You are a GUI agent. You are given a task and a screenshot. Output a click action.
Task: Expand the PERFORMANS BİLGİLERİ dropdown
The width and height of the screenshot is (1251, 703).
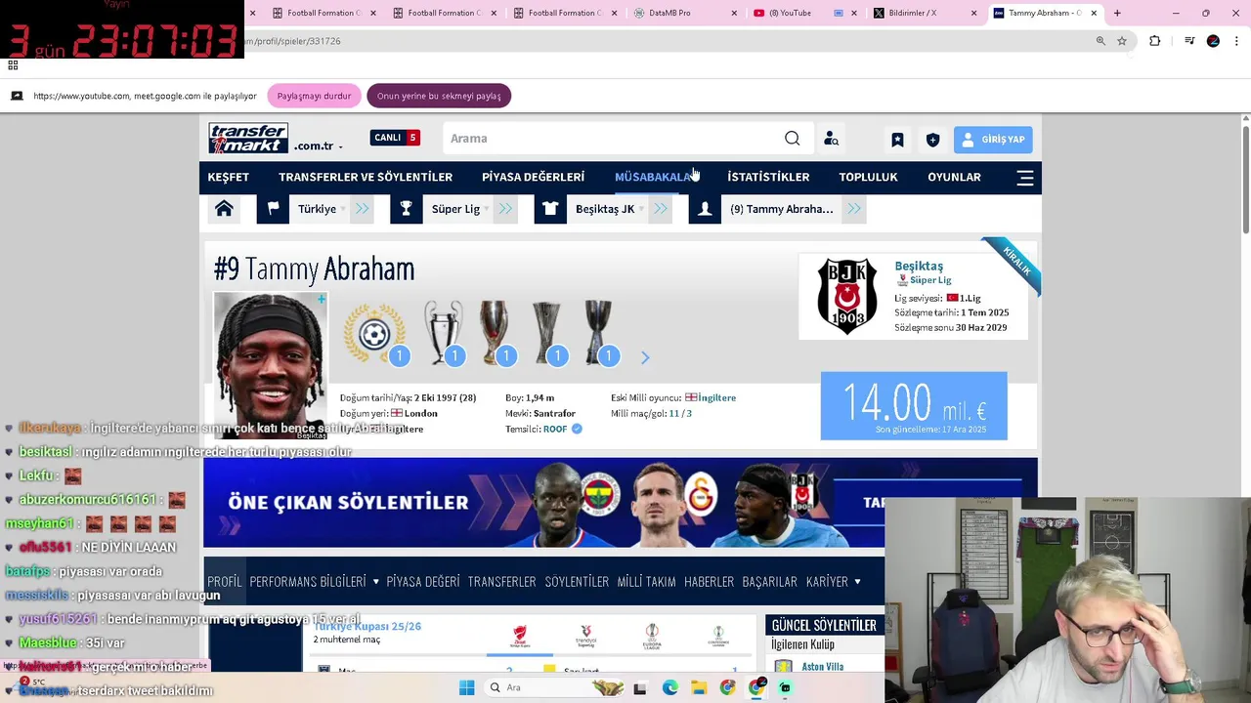[314, 582]
